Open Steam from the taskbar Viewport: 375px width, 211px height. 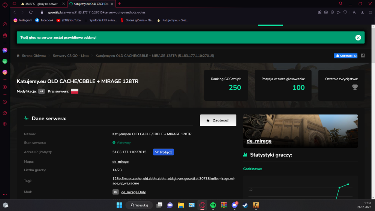tap(245, 205)
